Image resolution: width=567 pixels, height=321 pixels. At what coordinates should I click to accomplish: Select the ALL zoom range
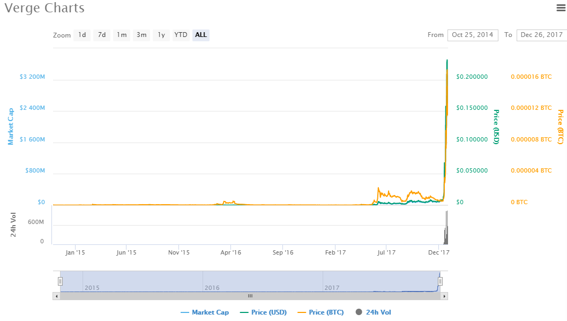[x=201, y=35]
